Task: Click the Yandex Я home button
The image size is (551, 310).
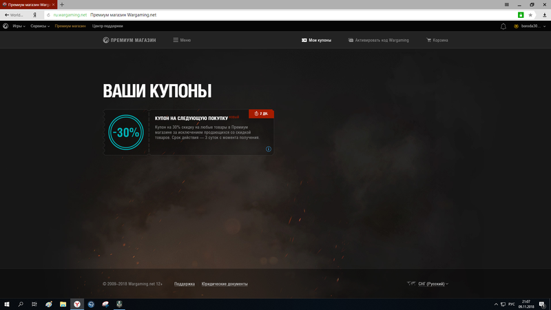Action: 35,14
